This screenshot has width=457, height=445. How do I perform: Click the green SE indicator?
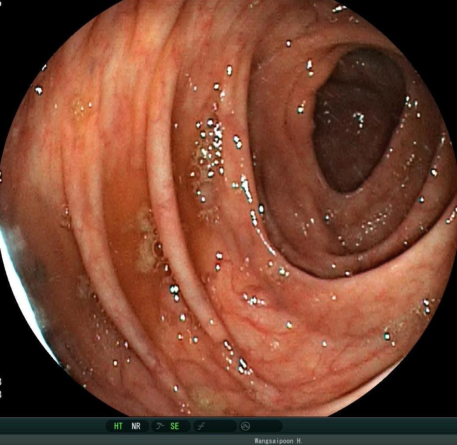(174, 426)
